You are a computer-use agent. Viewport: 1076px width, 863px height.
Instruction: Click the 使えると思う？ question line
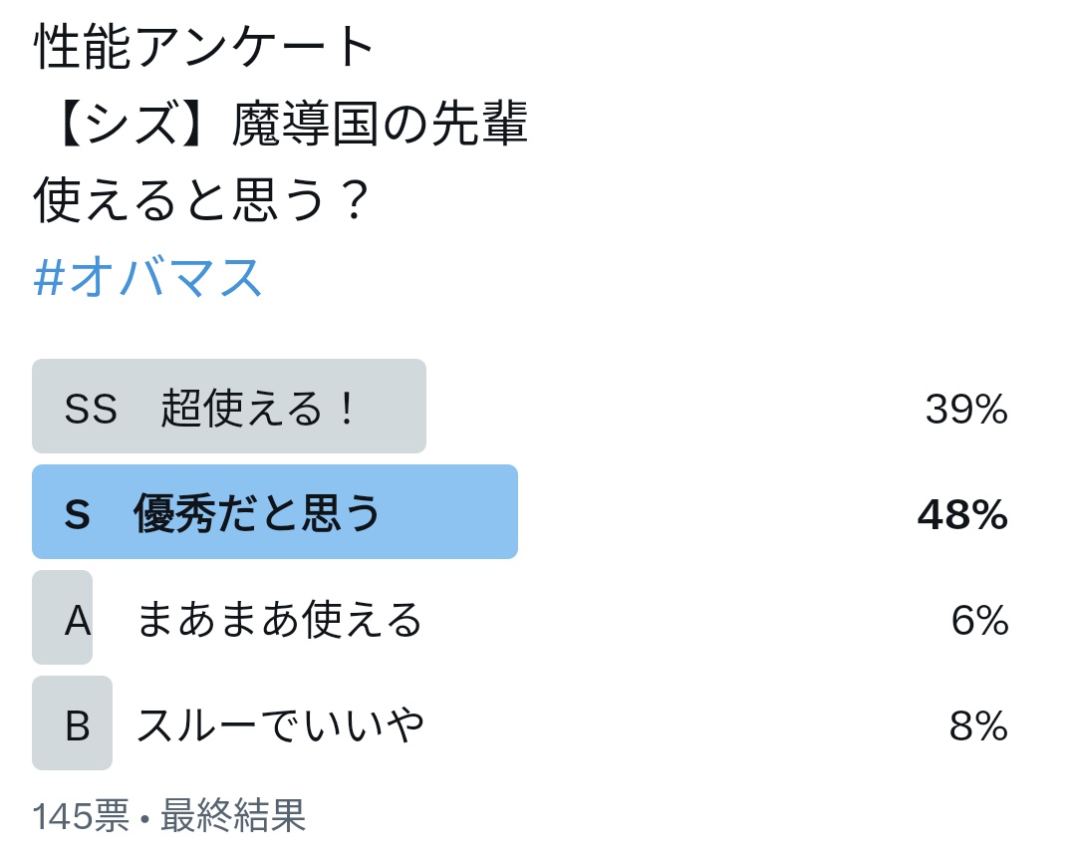point(202,199)
